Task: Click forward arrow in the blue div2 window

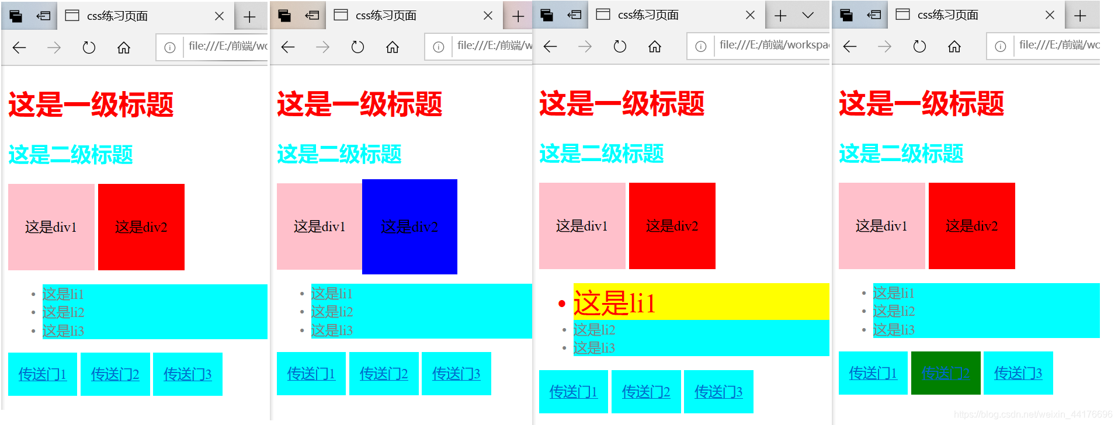Action: coord(322,47)
